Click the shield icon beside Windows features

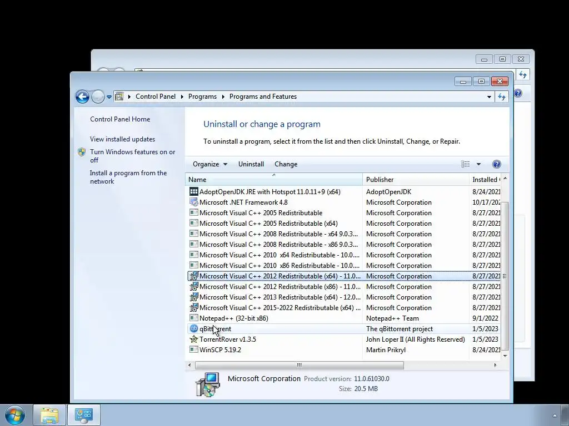tap(82, 152)
